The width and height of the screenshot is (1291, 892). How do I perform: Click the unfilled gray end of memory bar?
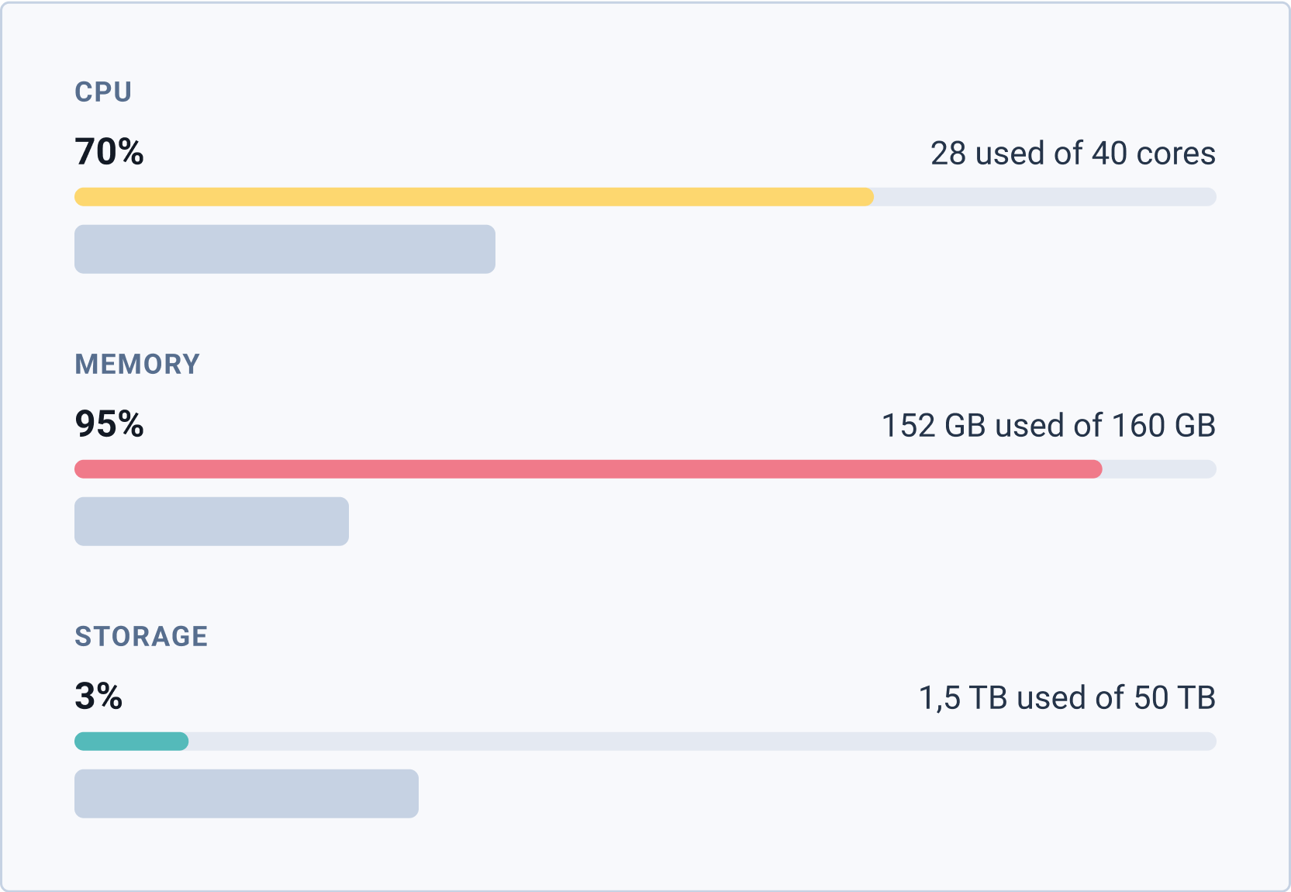[1159, 469]
